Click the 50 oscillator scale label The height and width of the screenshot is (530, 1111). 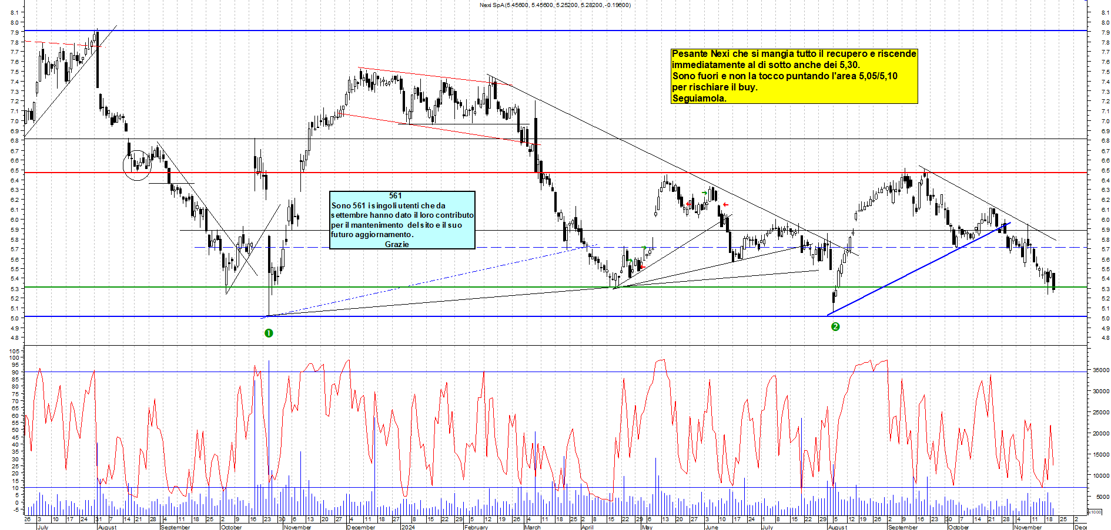pyautogui.click(x=15, y=430)
